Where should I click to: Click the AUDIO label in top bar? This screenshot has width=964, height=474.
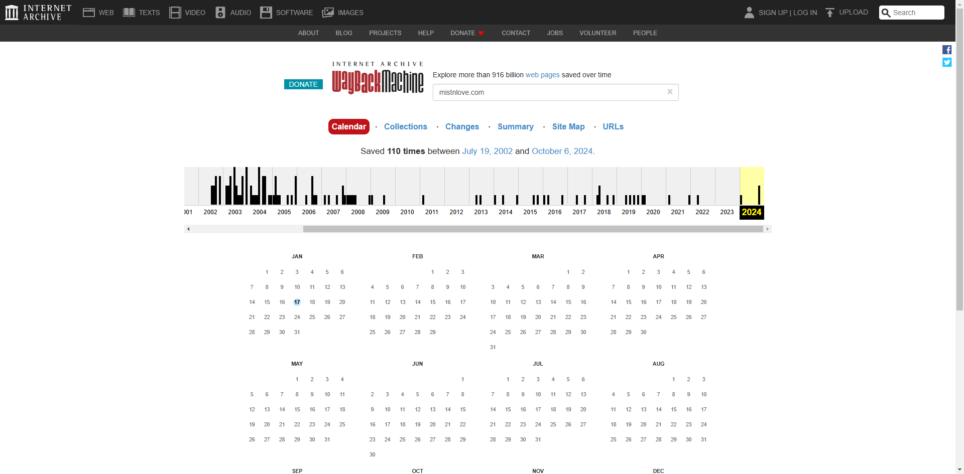(240, 13)
